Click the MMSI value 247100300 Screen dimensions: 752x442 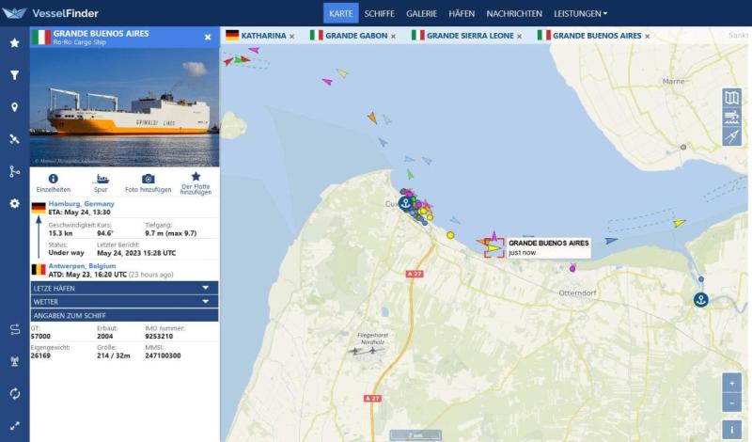(x=163, y=355)
